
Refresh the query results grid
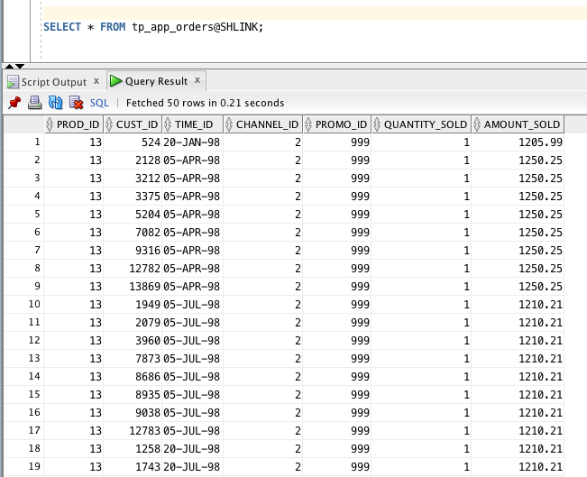55,103
